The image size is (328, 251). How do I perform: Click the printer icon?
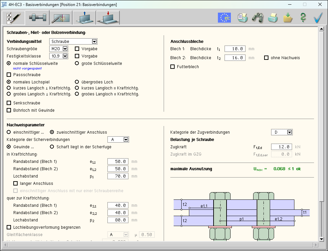273,18
